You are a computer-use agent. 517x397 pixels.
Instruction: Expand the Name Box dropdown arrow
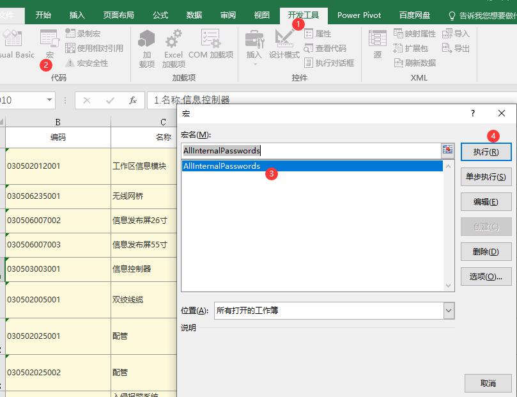coord(50,100)
